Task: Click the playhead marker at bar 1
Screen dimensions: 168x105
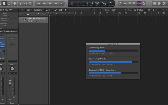Action: pyautogui.click(x=49, y=16)
